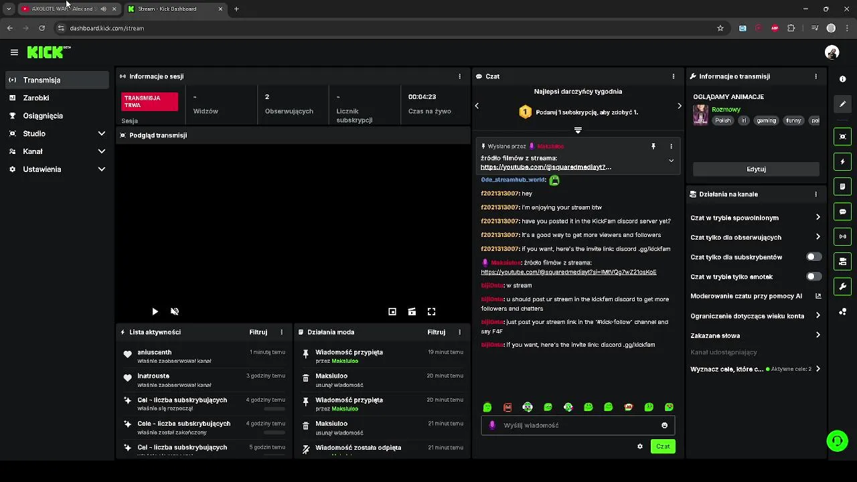Viewport: 857px width, 482px height.
Task: Open Zarobki in left sidebar
Action: point(58,98)
